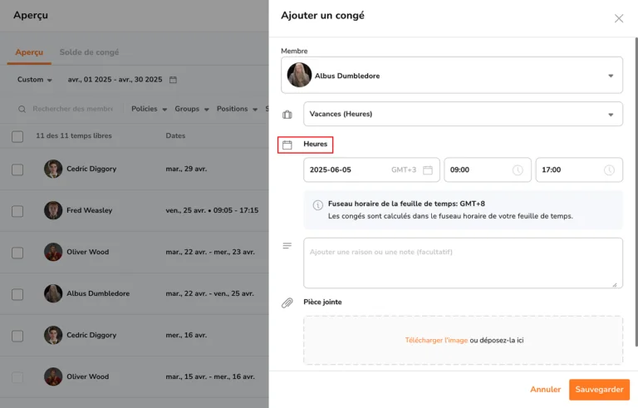
Task: Expand the Groups filter
Action: (192, 109)
